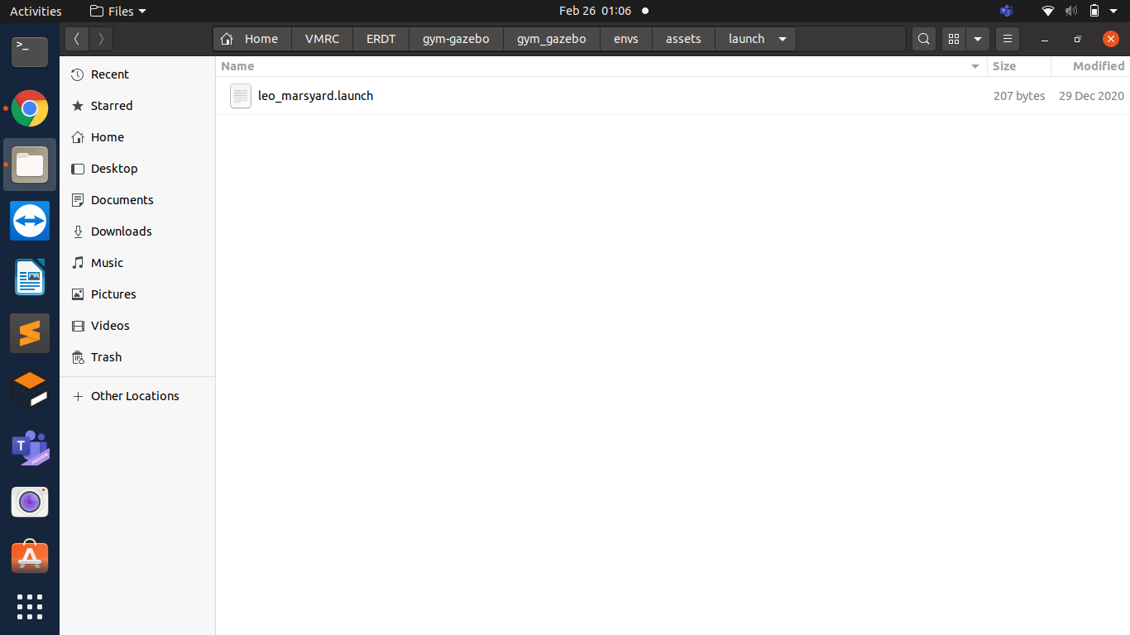
Task: Open Other Locations in sidebar
Action: click(137, 396)
